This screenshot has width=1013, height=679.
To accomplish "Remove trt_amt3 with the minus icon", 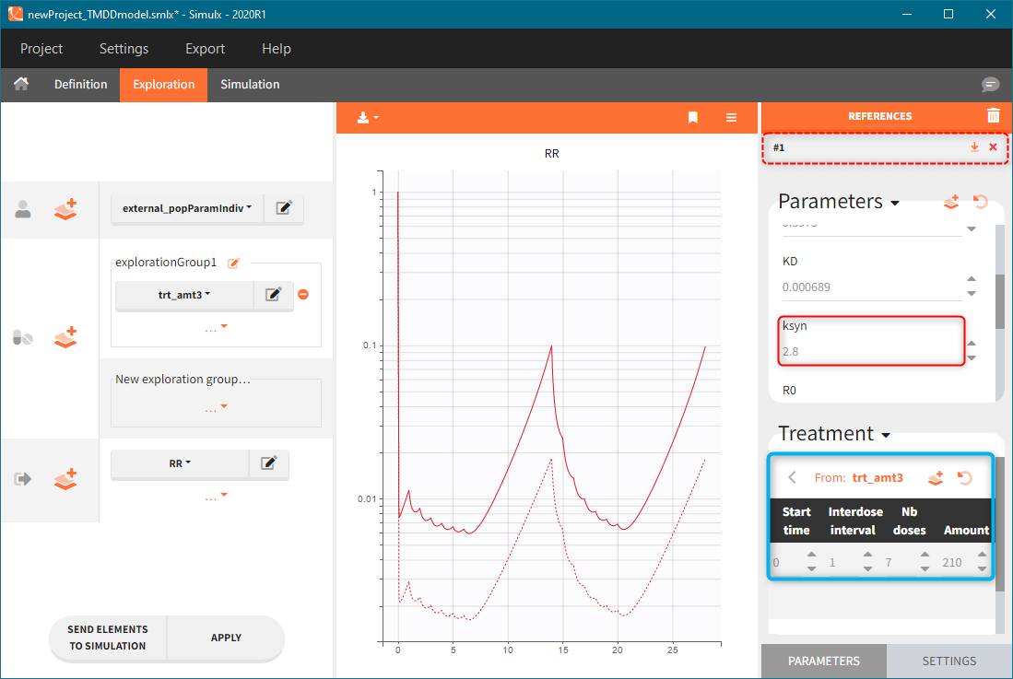I will [x=302, y=294].
